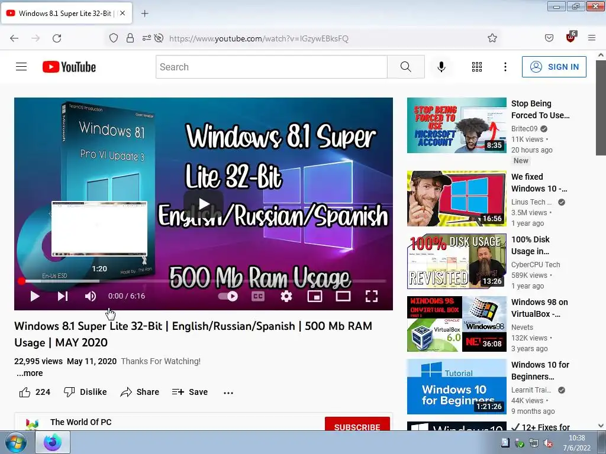Mute the video volume speaker icon
This screenshot has height=454, width=606.
pyautogui.click(x=91, y=296)
